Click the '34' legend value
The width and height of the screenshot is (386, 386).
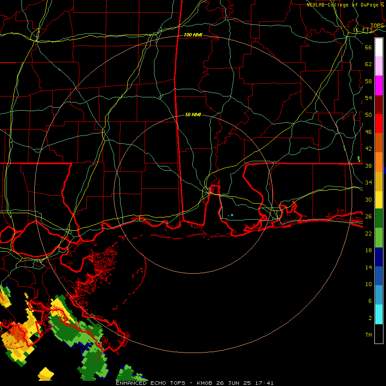pos(368,183)
